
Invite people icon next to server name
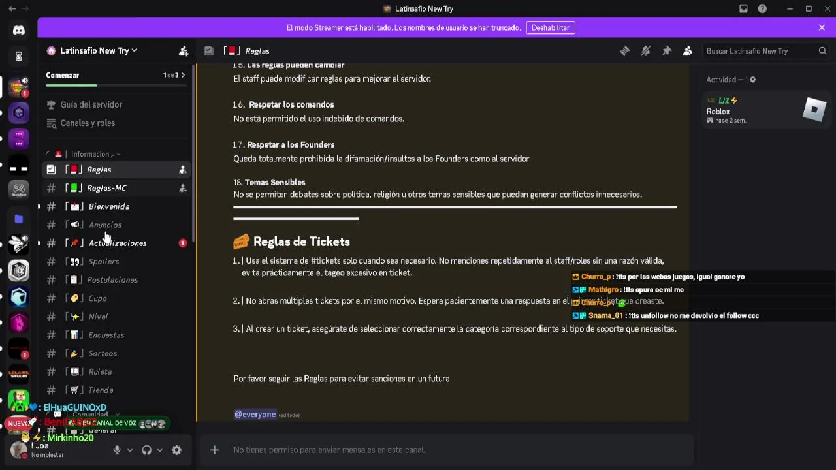184,51
